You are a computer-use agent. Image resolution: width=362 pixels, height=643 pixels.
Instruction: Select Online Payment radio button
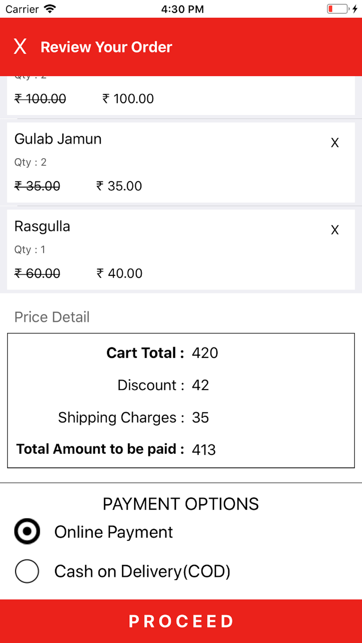(27, 531)
